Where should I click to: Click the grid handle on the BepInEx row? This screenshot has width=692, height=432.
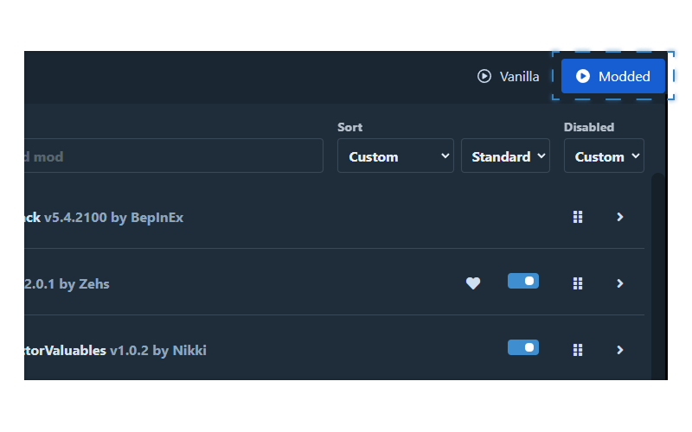tap(578, 217)
